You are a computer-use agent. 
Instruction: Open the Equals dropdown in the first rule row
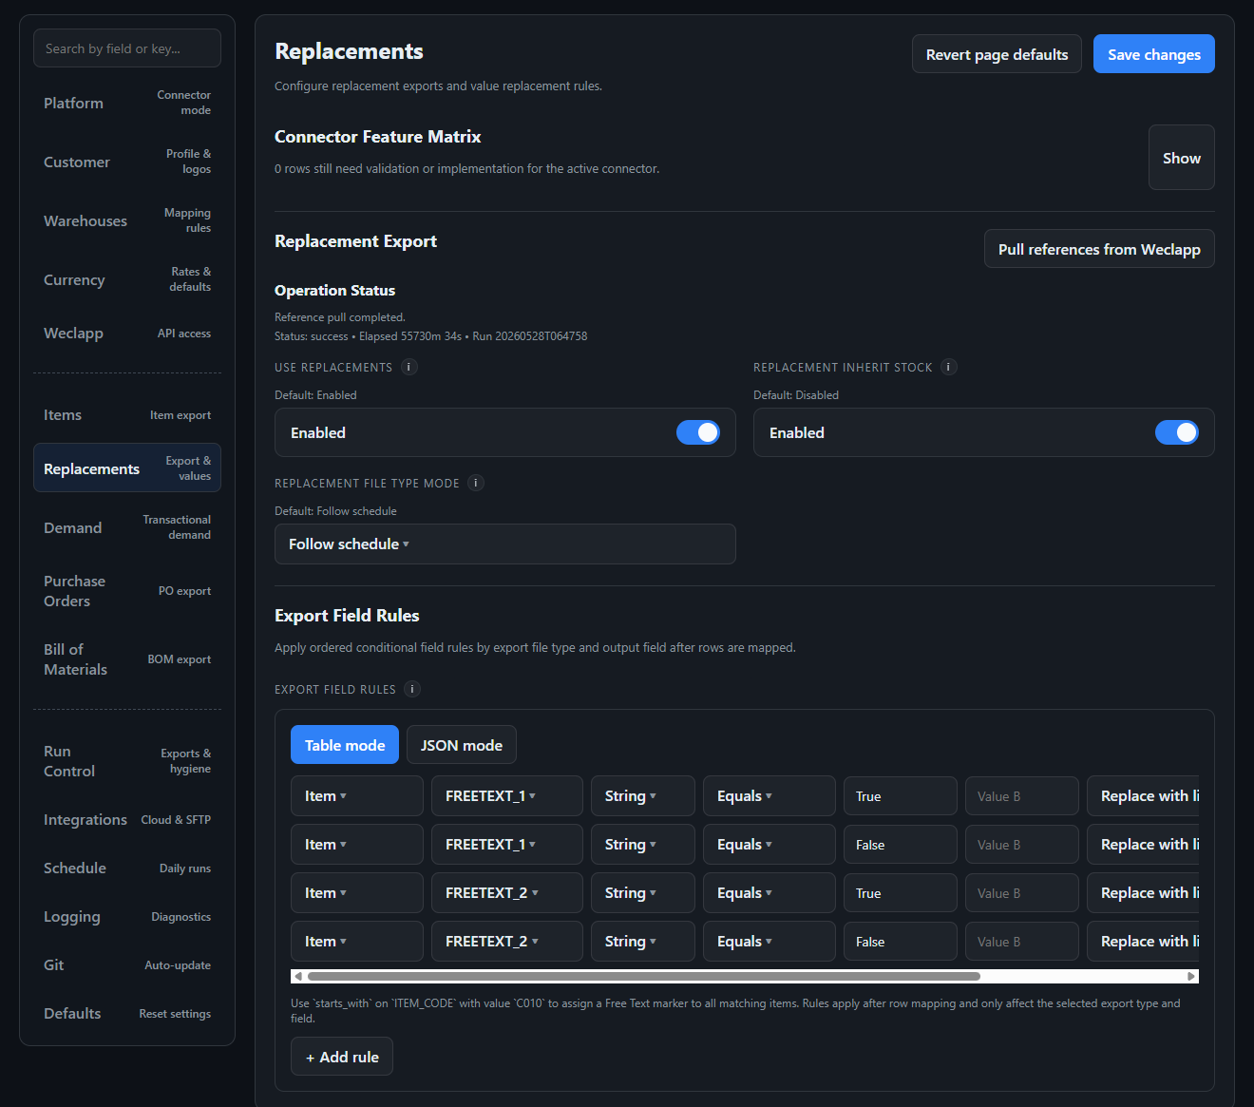tap(769, 796)
